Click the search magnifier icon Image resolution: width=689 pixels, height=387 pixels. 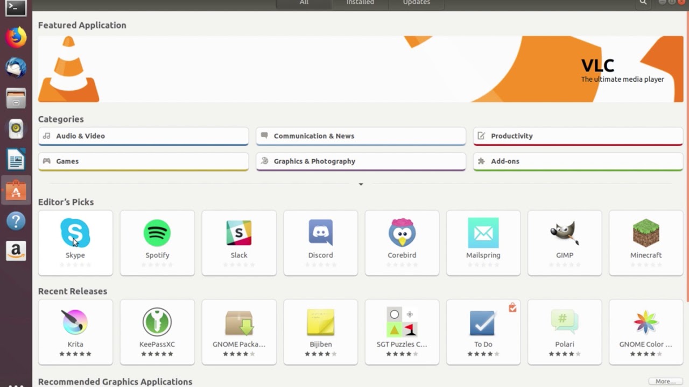[643, 3]
